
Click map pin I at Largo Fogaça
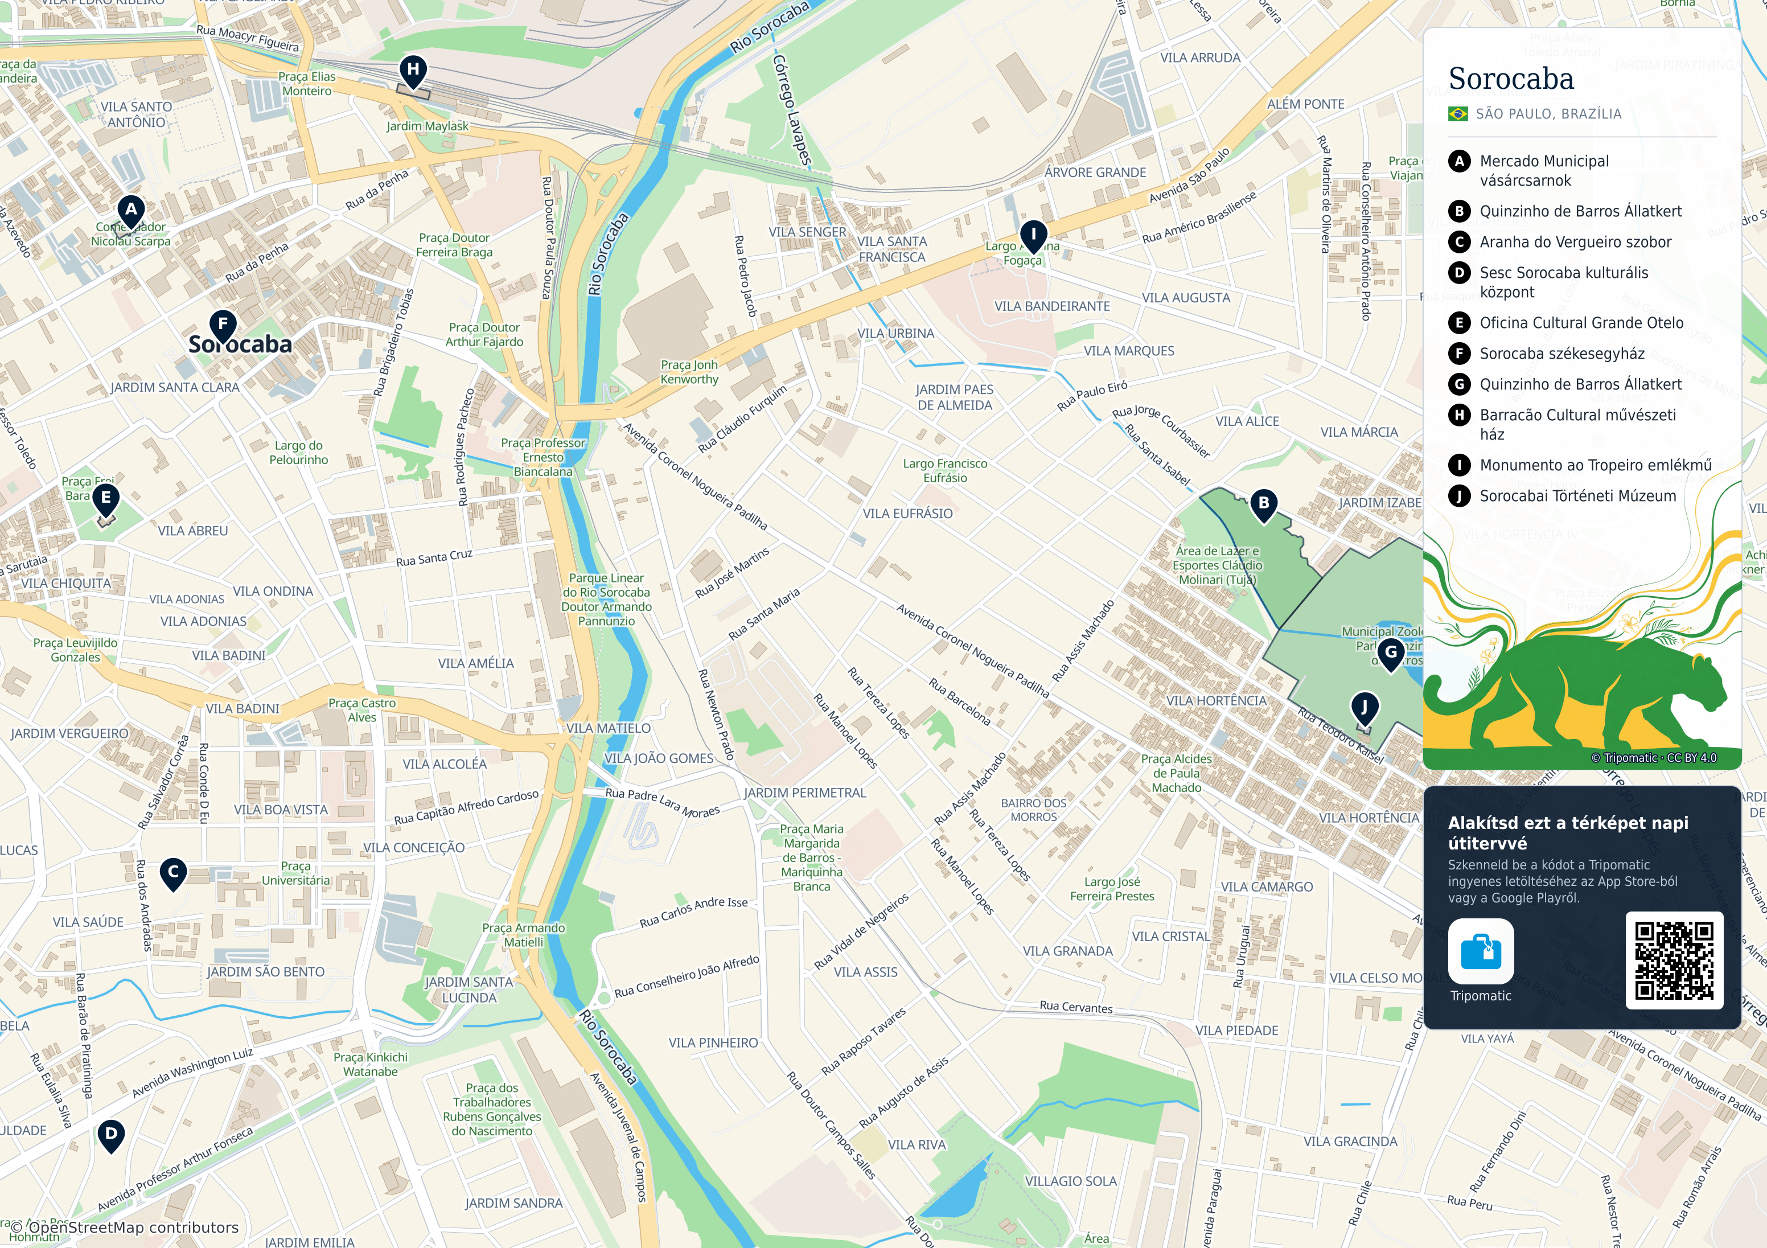(1034, 236)
